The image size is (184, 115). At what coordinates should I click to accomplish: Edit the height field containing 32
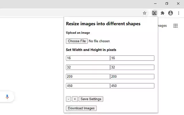pos(132,67)
